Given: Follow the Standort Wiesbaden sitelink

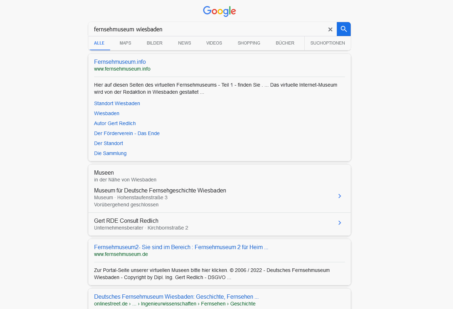Looking at the screenshot, I should click(x=117, y=103).
